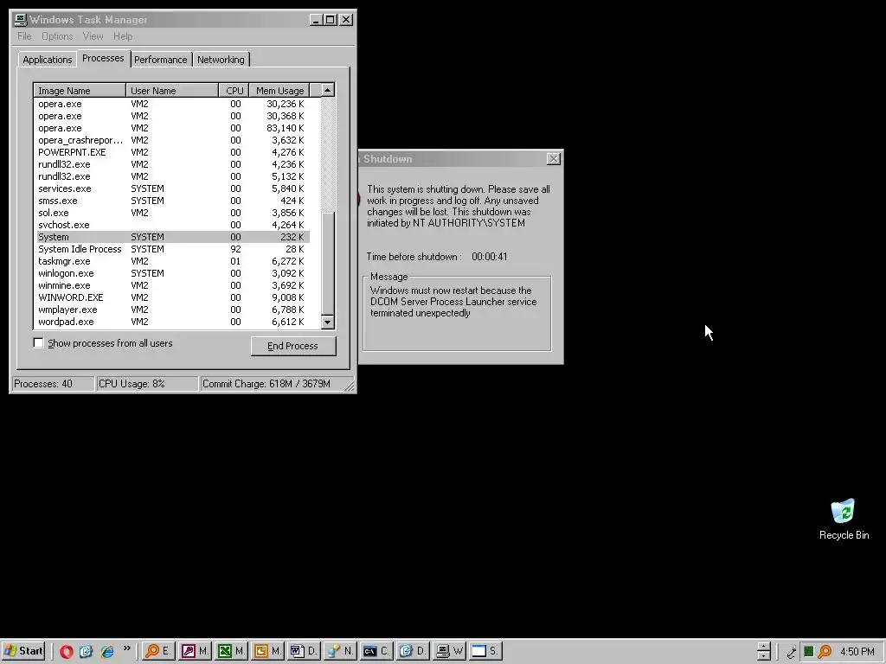
Task: Click the taskbar row scroll up arrow
Action: tap(763, 647)
